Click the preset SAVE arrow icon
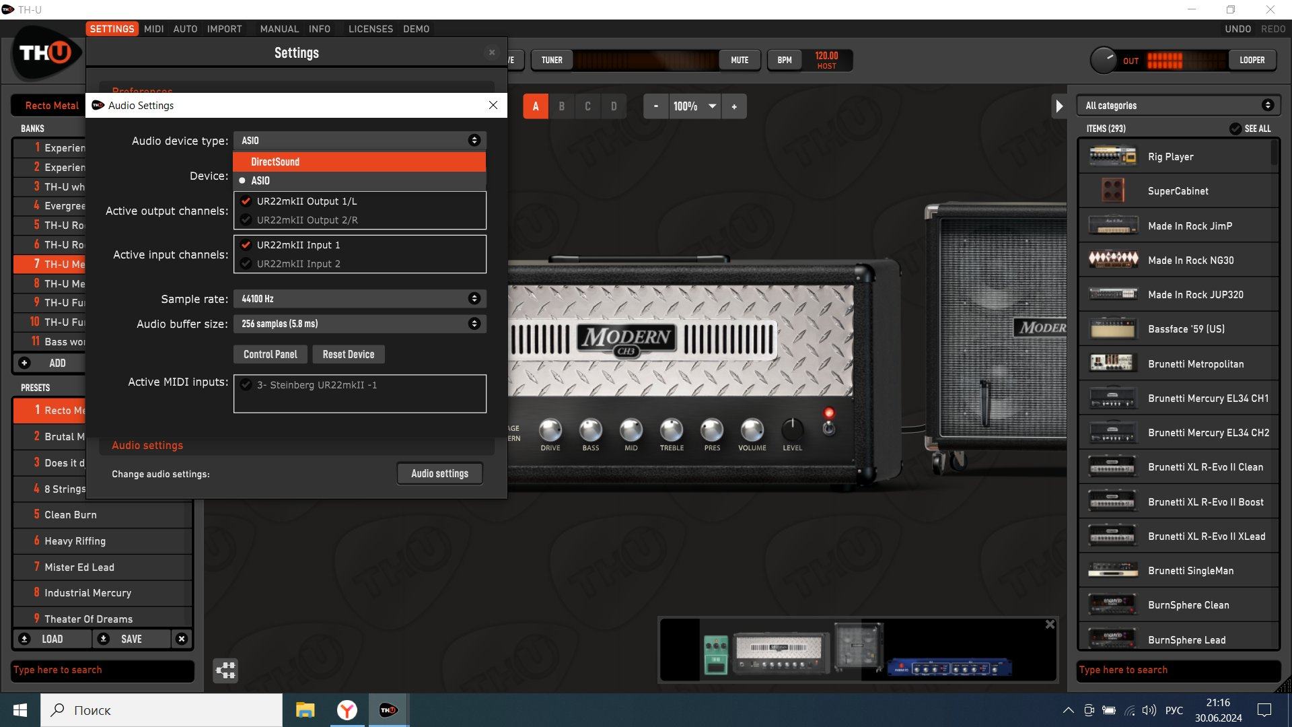Screen dimensions: 1292x727 [x=104, y=639]
